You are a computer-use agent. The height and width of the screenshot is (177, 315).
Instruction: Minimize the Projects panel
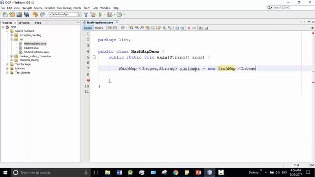(78, 23)
